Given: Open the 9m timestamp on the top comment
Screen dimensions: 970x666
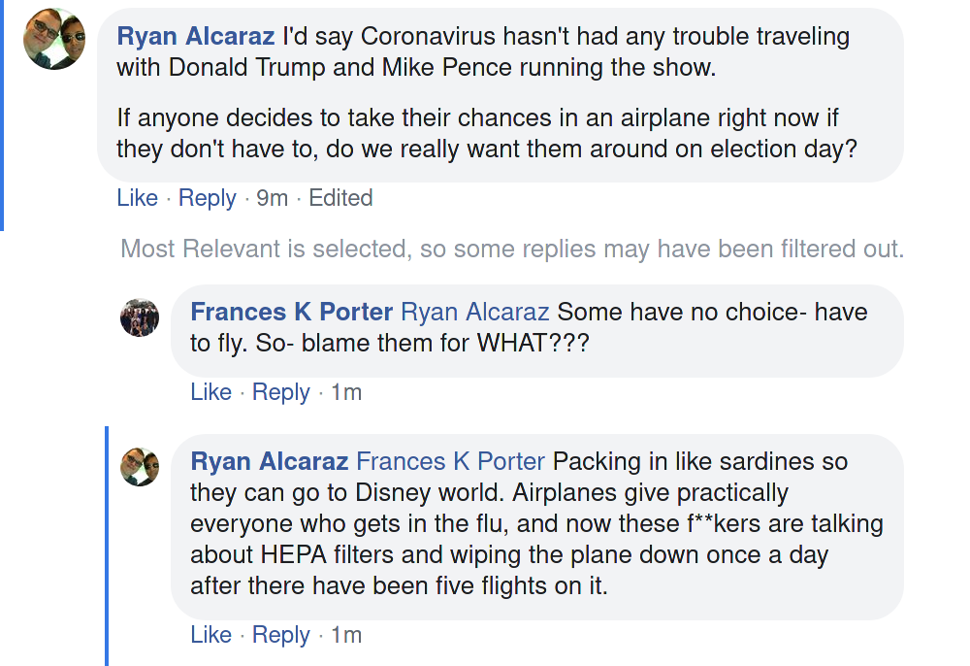Looking at the screenshot, I should 272,198.
